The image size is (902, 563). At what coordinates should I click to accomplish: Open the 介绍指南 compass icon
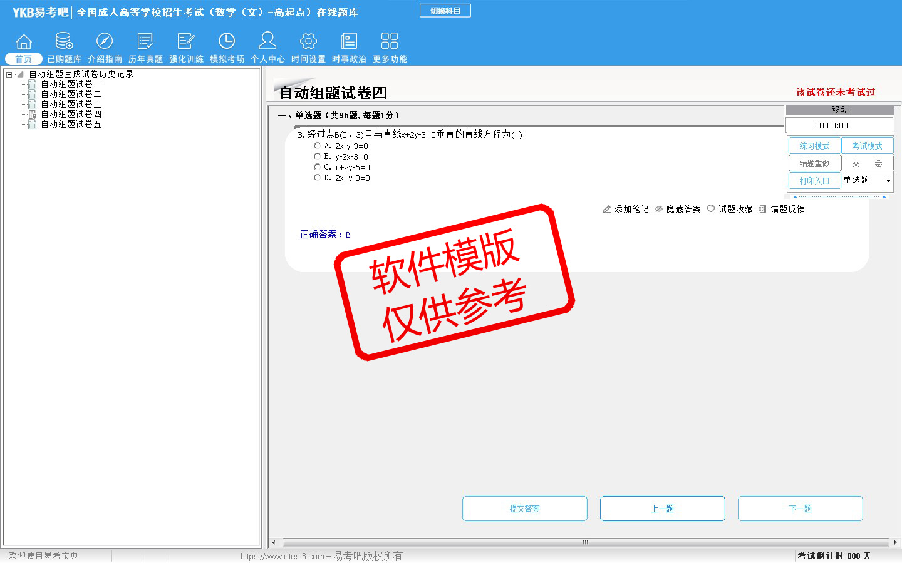[x=105, y=41]
